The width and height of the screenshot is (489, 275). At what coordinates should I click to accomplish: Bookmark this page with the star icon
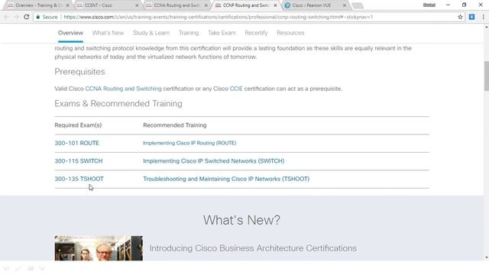tap(460, 17)
